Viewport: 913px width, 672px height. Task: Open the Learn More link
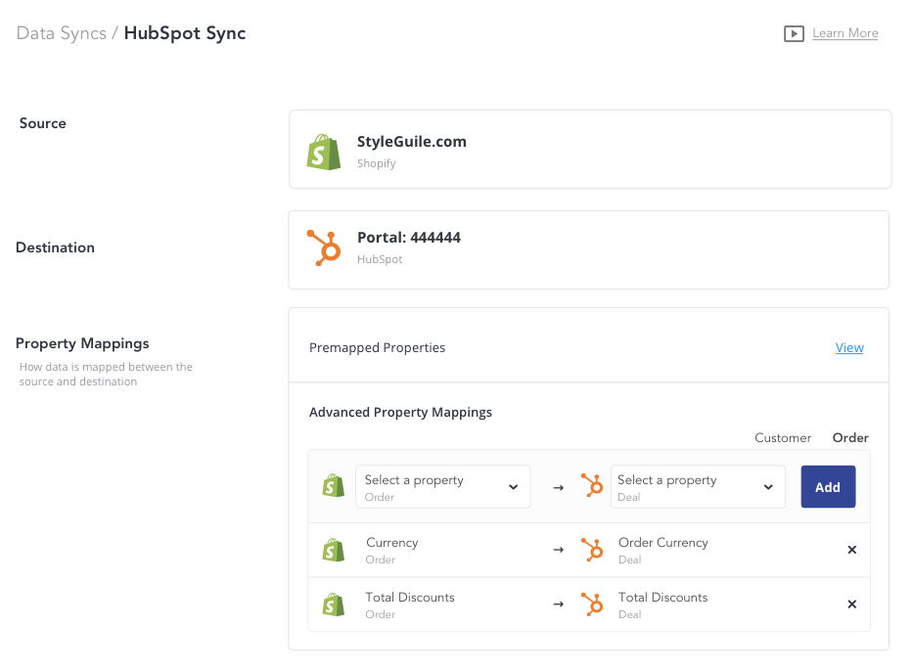(845, 33)
